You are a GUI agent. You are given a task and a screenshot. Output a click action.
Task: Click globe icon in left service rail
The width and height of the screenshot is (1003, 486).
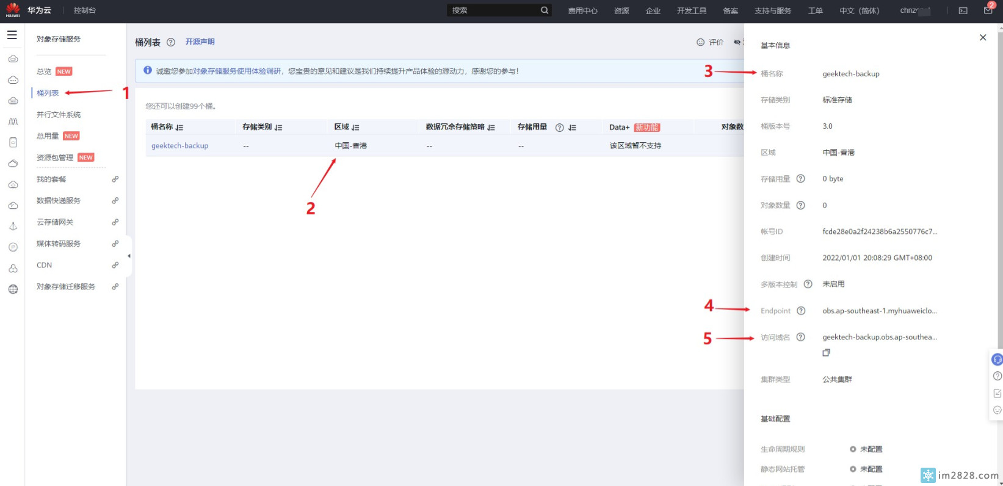point(13,289)
